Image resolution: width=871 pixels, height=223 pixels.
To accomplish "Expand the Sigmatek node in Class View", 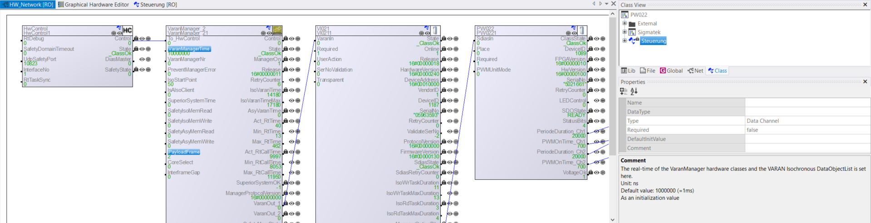I will [625, 32].
